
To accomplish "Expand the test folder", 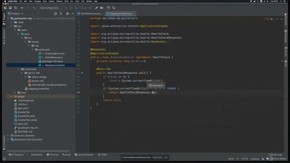I will tap(15, 92).
